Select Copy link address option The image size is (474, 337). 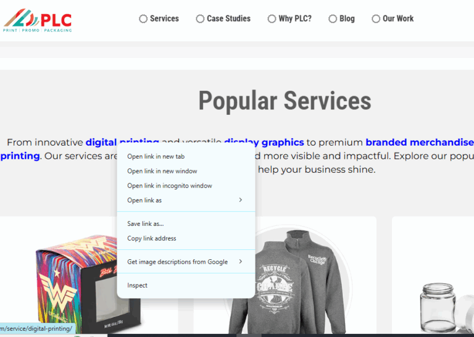click(x=151, y=238)
